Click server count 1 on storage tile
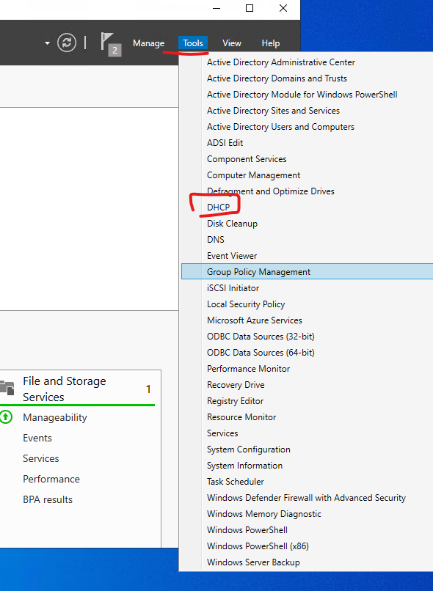The width and height of the screenshot is (433, 591). [x=148, y=389]
